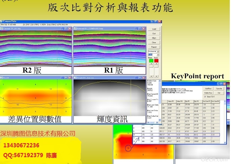231x164 pixels.
Task: Maximize the Bright R1_lum window
Action: pyautogui.click(x=140, y=78)
